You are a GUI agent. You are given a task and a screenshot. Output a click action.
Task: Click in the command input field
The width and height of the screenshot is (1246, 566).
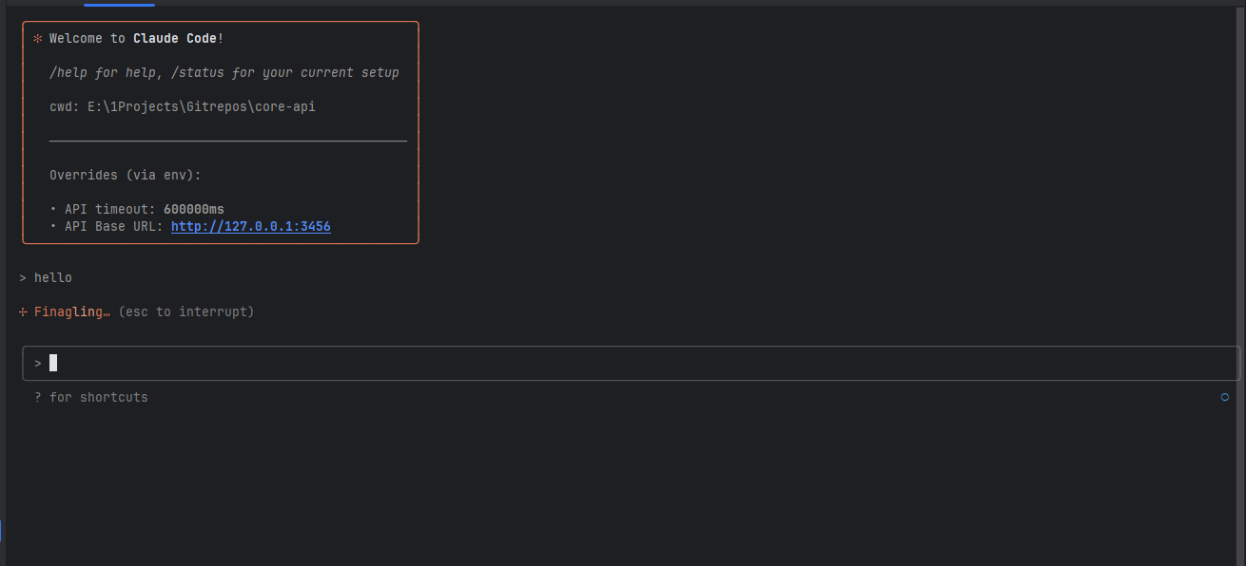point(571,364)
